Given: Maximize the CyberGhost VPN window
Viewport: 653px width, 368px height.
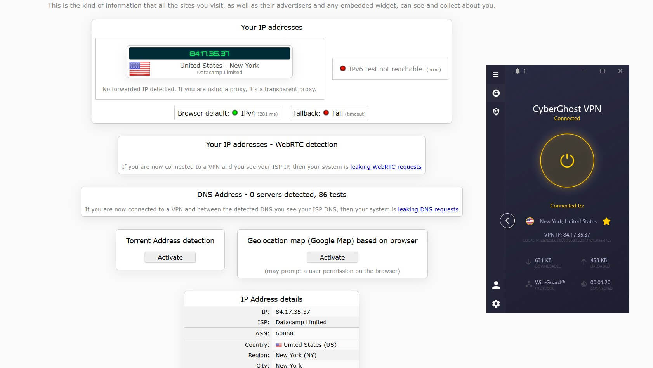Looking at the screenshot, I should (x=602, y=71).
